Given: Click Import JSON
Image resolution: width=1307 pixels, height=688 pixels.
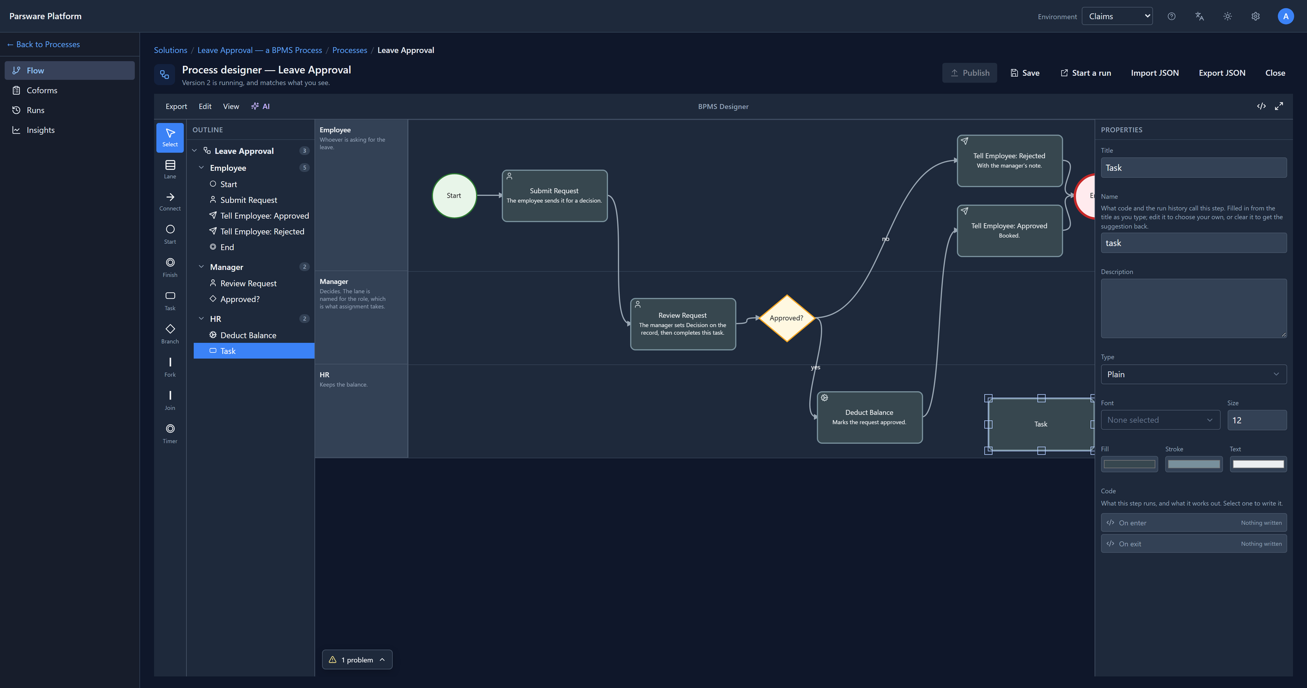Looking at the screenshot, I should click(x=1155, y=73).
